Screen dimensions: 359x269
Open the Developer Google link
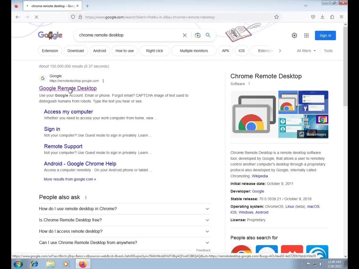click(x=258, y=191)
